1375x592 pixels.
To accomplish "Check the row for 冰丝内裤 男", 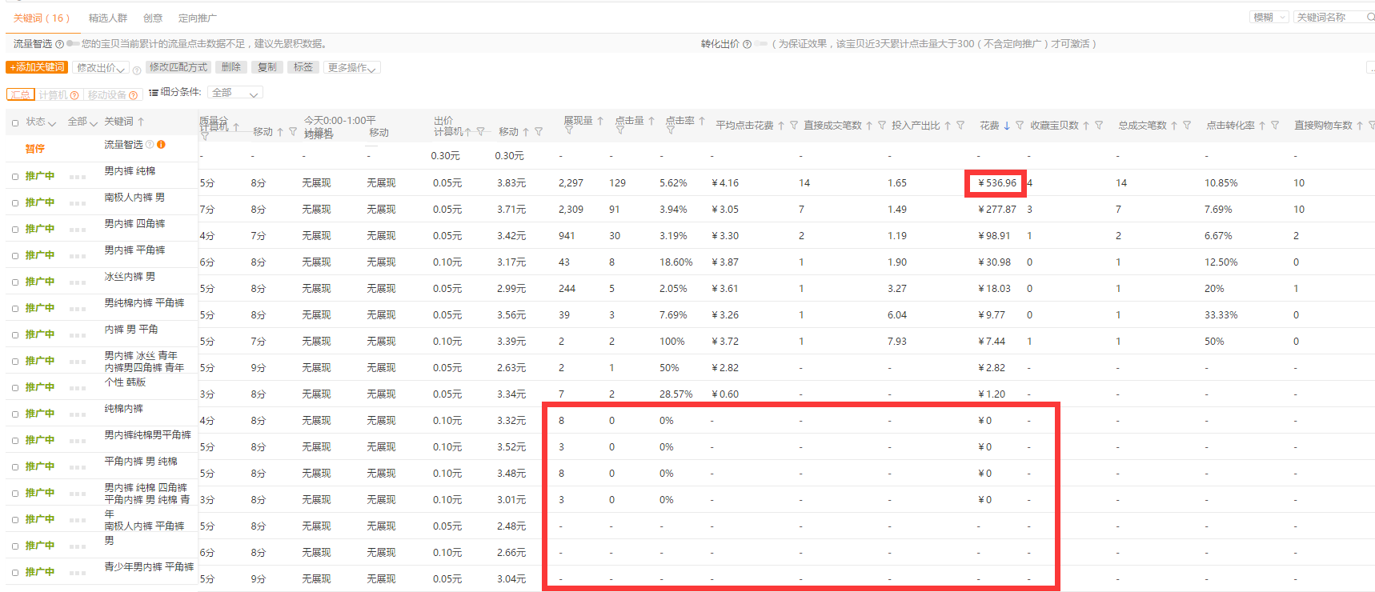I will 15,282.
